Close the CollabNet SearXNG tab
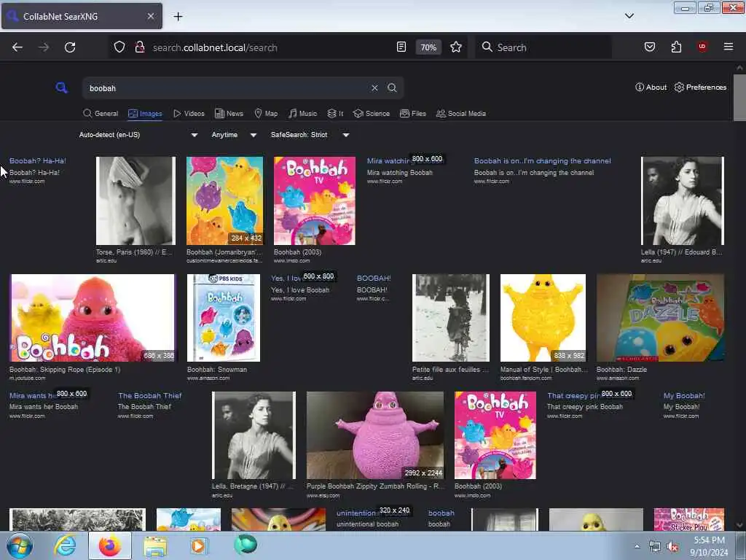Image resolution: width=746 pixels, height=560 pixels. coord(150,16)
